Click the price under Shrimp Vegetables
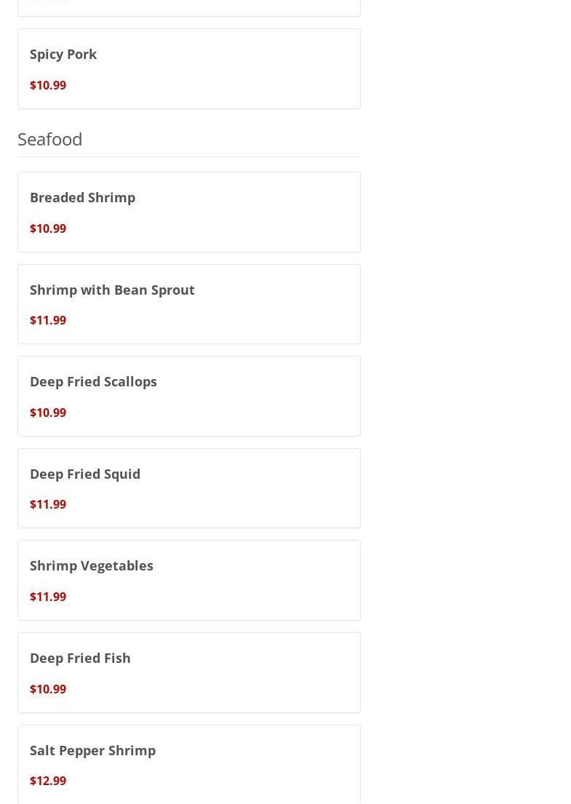The height and width of the screenshot is (804, 571). (x=48, y=597)
